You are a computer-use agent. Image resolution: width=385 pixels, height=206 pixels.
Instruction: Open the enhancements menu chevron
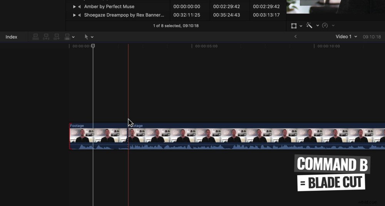(318, 25)
